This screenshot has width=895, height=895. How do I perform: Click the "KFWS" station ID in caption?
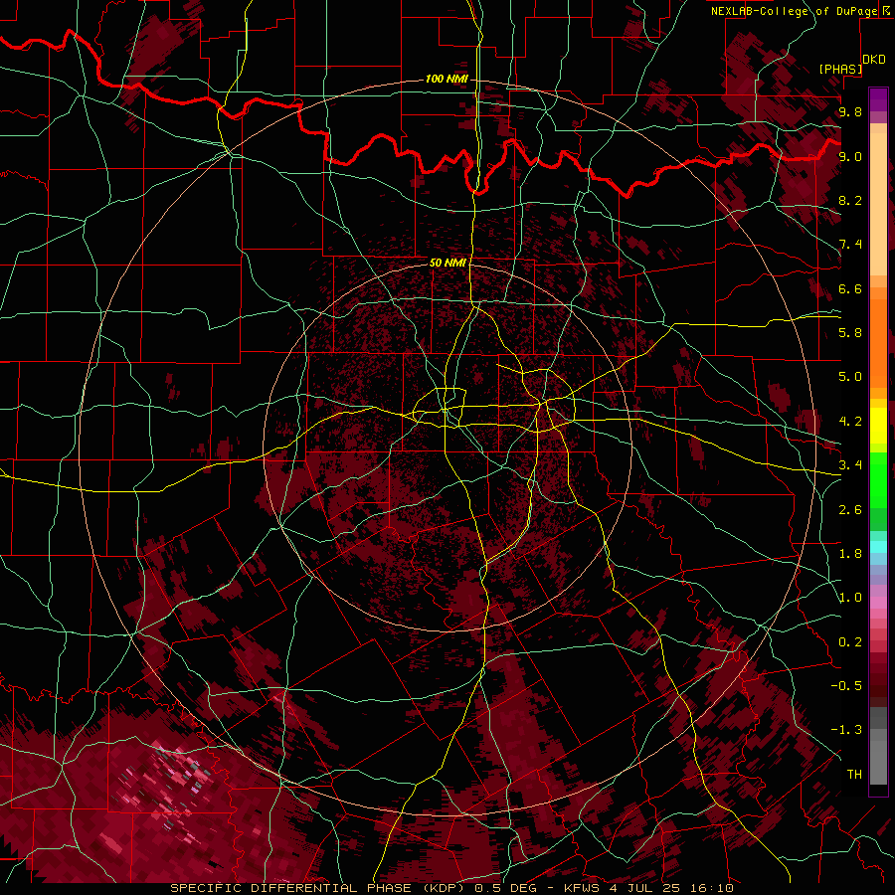[x=584, y=888]
